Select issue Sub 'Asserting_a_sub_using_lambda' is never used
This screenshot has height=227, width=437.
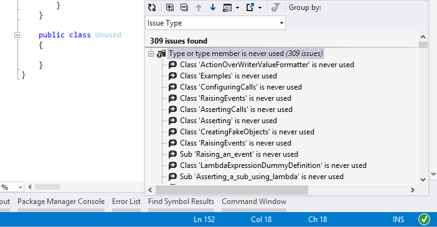click(261, 177)
